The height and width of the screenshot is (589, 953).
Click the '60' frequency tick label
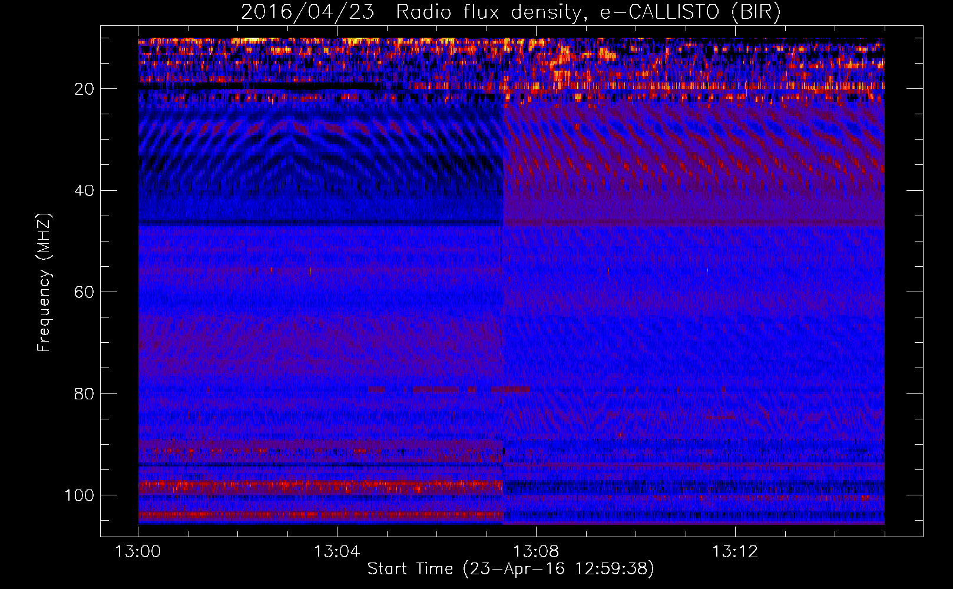84,292
